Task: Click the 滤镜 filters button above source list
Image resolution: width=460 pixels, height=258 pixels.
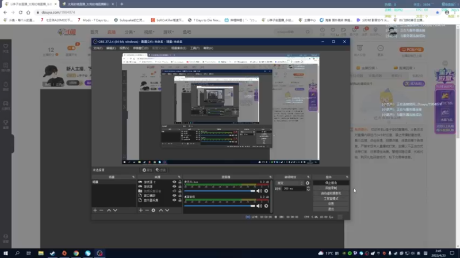Action: (161, 170)
